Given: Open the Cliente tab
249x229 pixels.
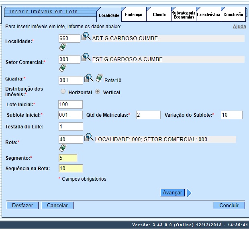Looking at the screenshot, I should (x=159, y=15).
